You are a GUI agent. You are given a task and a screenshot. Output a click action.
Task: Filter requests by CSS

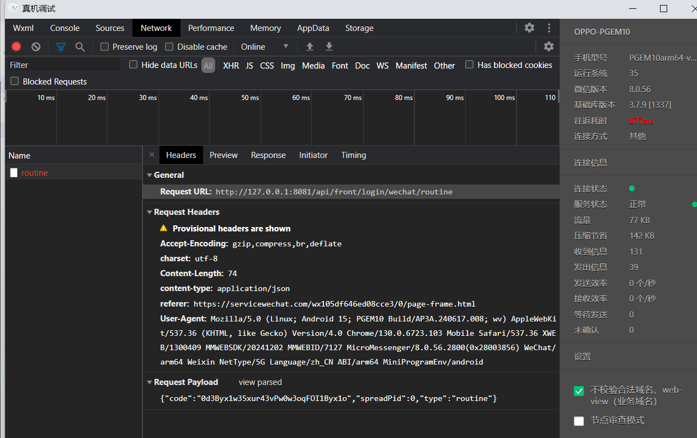coord(267,66)
